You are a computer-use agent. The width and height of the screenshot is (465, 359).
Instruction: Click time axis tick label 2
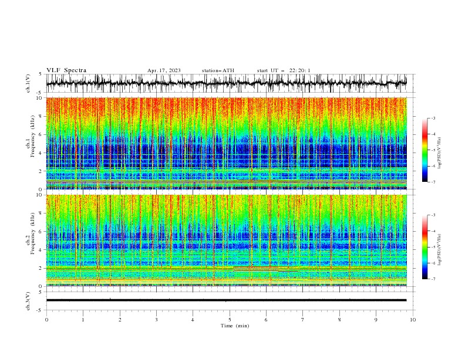pyautogui.click(x=120, y=320)
